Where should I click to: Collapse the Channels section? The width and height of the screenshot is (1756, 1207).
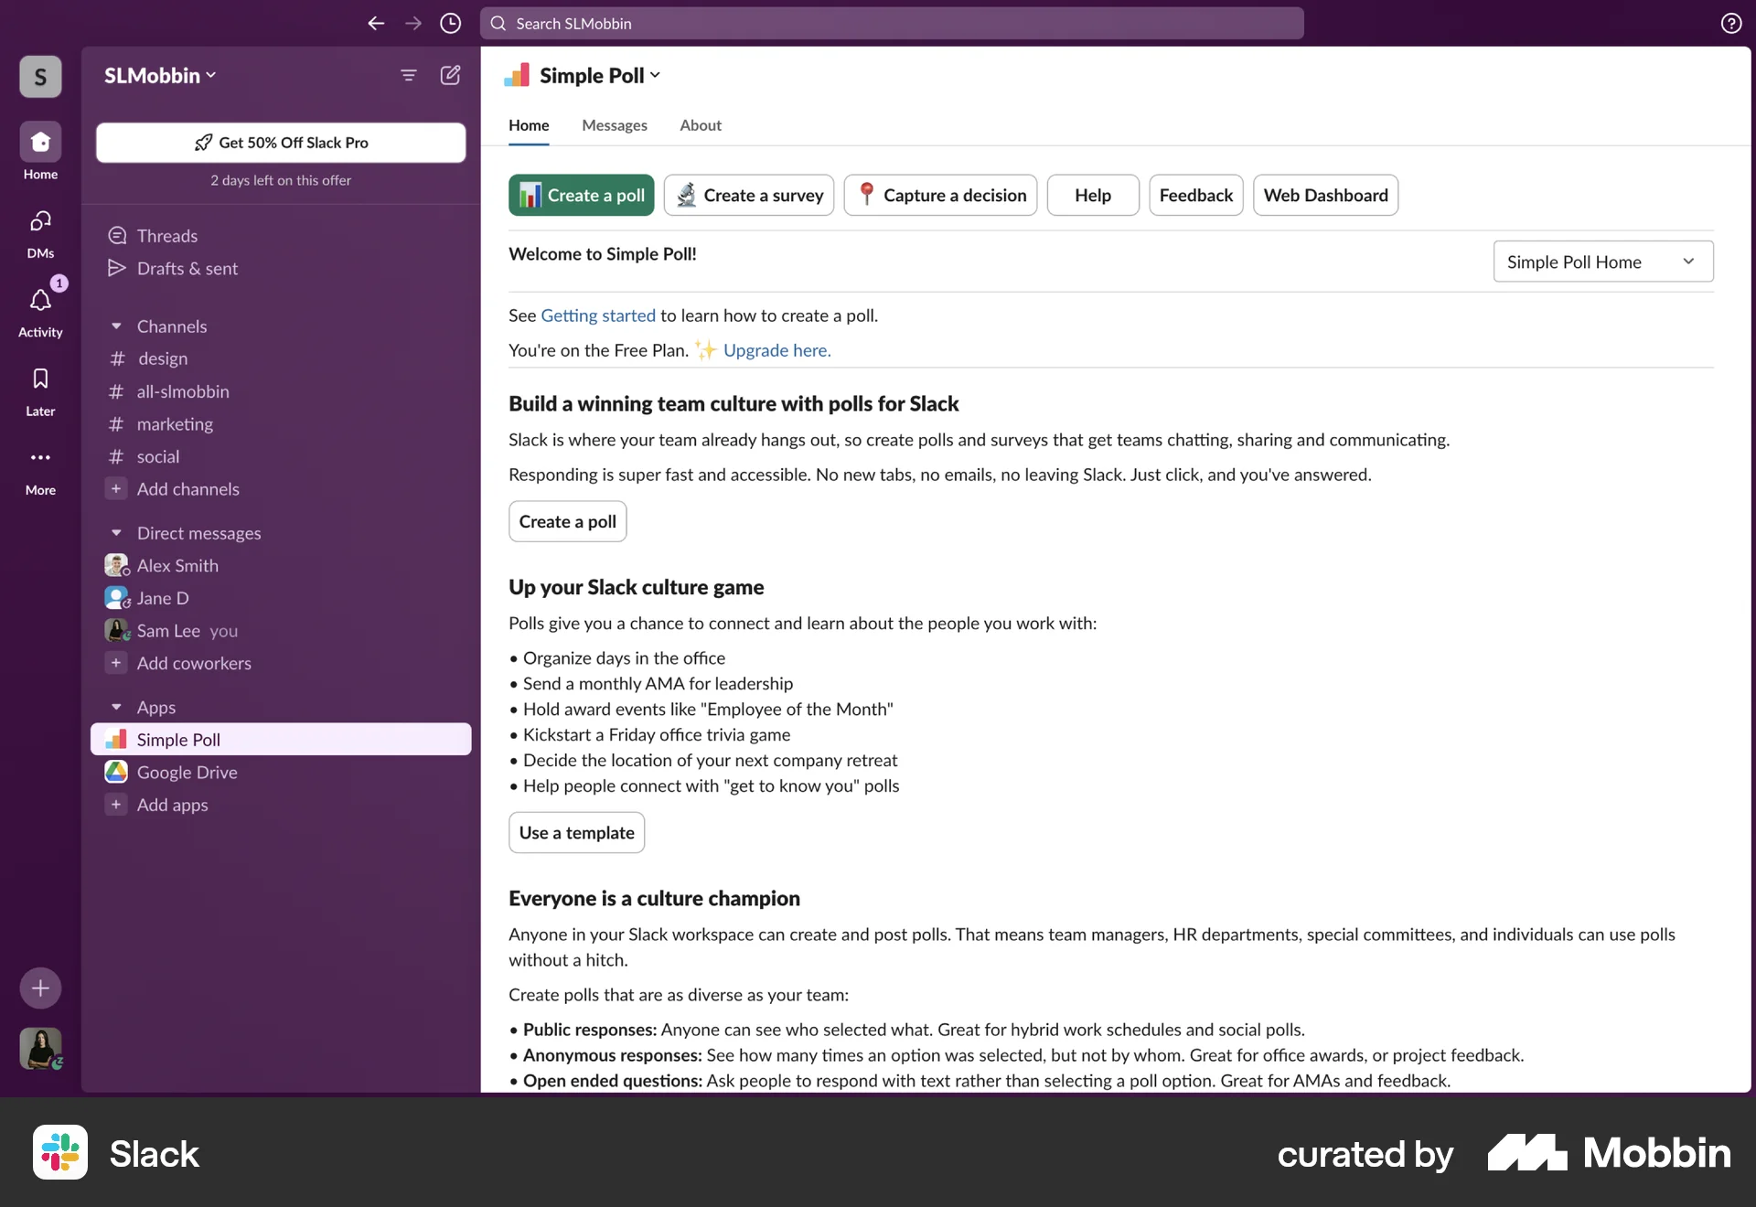(x=116, y=326)
